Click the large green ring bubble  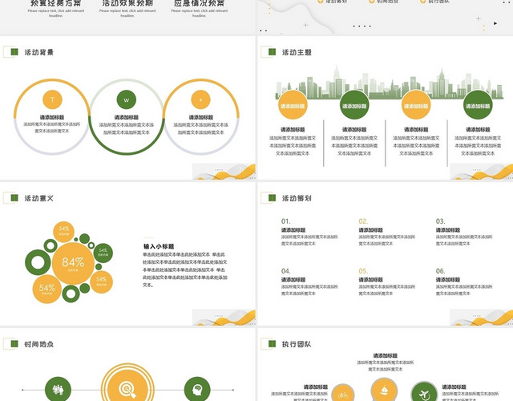[38, 262]
